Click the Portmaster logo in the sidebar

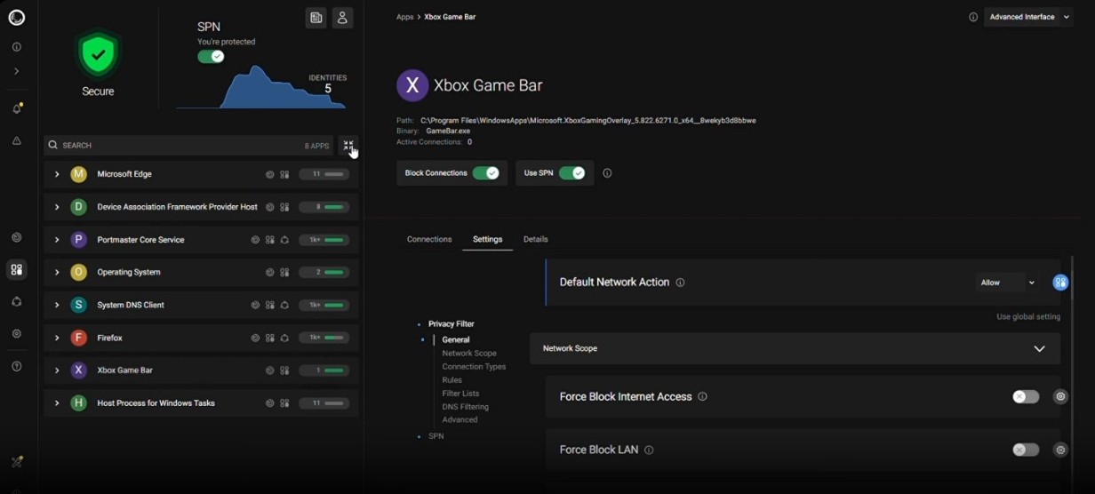16,17
